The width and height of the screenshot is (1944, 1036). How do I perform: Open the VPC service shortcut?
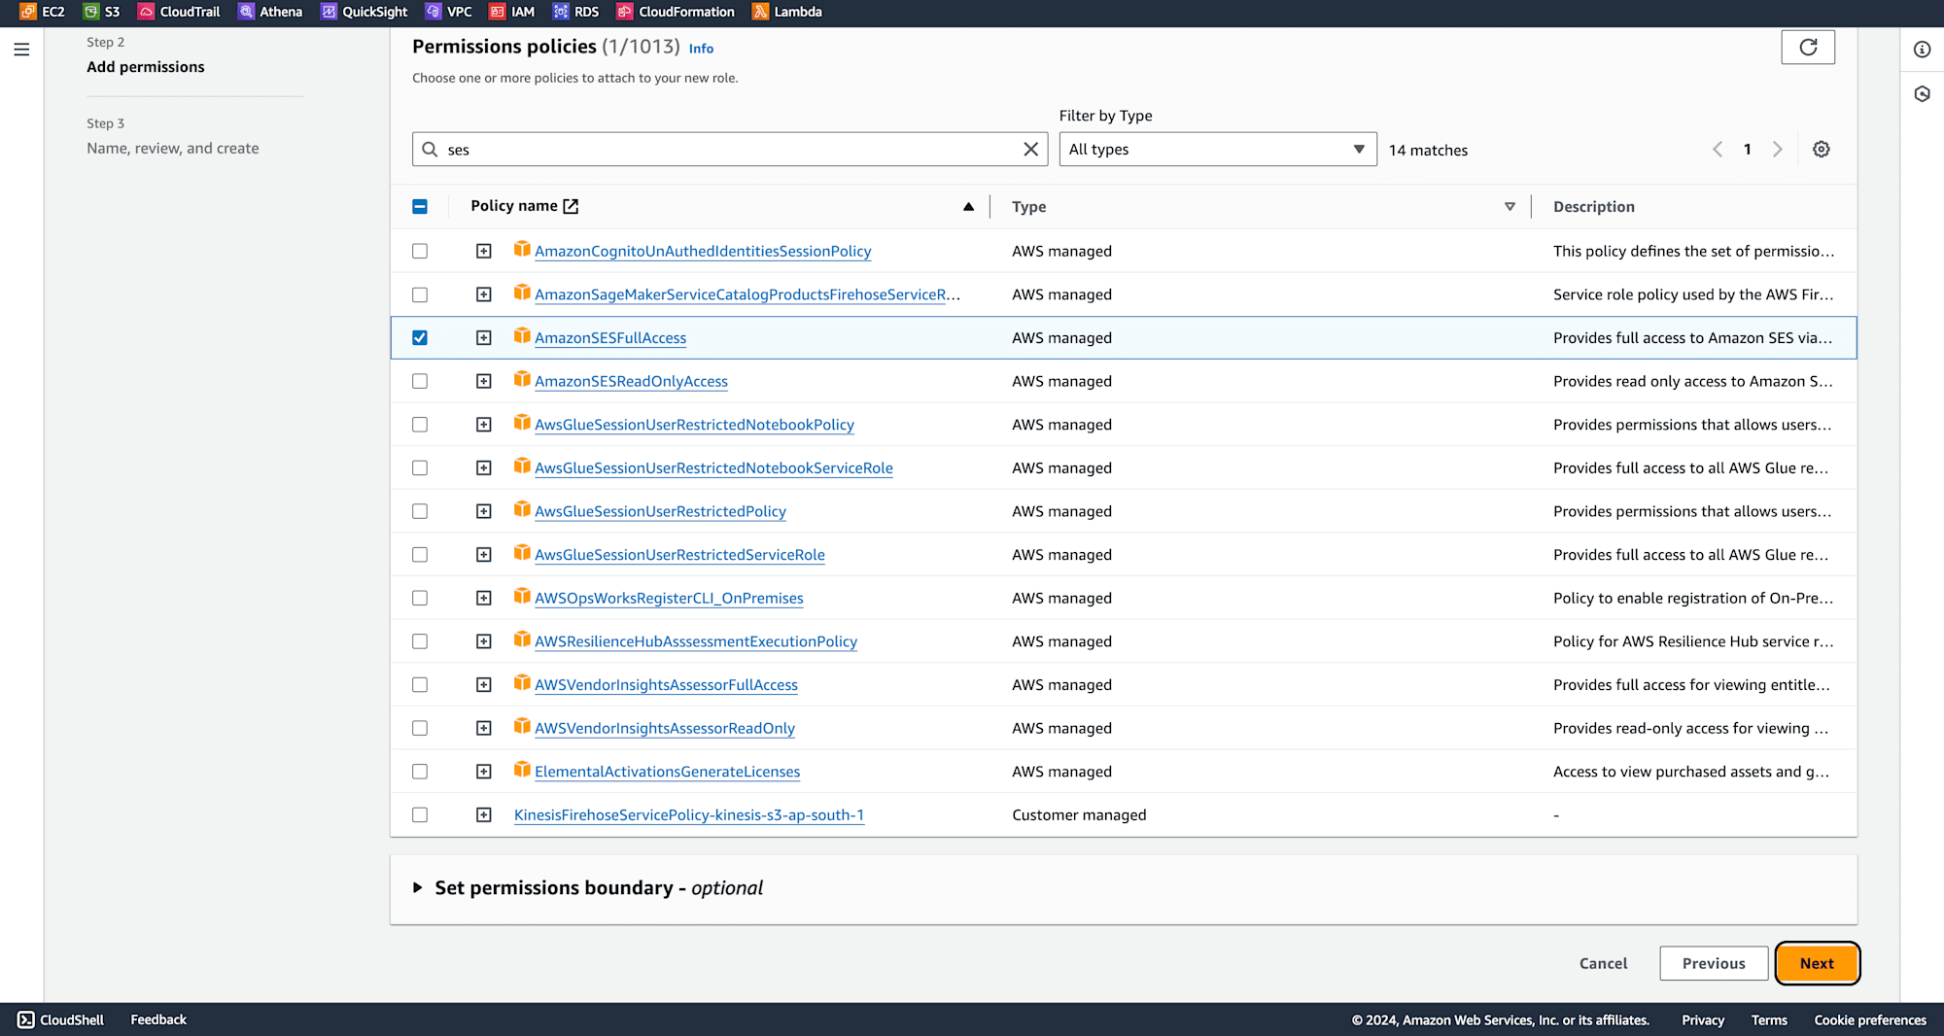coord(449,12)
